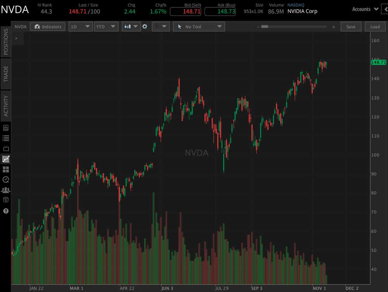Open the grid layout icon in sidebar
Screen dimensions: 388x292
(x=6, y=169)
